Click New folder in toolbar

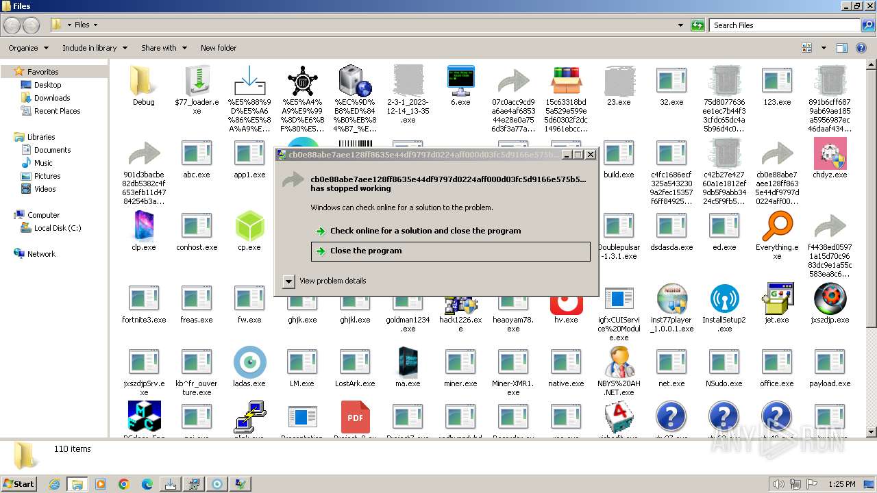pos(219,48)
